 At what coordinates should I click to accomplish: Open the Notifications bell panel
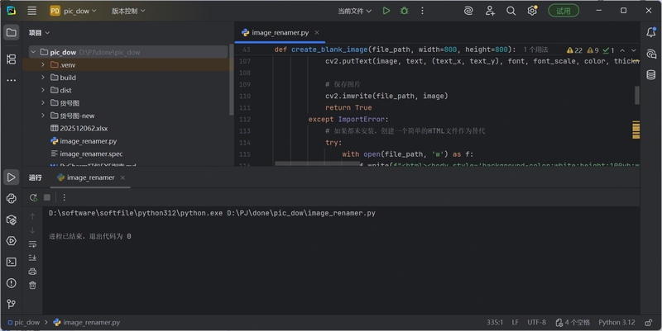tap(651, 32)
